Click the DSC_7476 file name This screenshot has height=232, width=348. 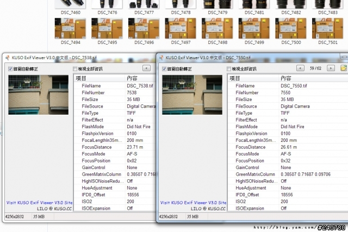(107, 12)
